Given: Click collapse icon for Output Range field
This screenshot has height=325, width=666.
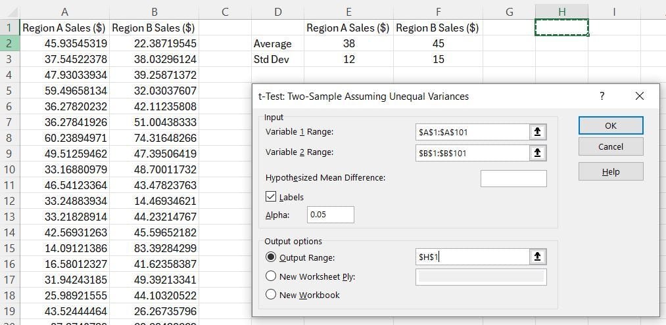Looking at the screenshot, I should tap(537, 257).
